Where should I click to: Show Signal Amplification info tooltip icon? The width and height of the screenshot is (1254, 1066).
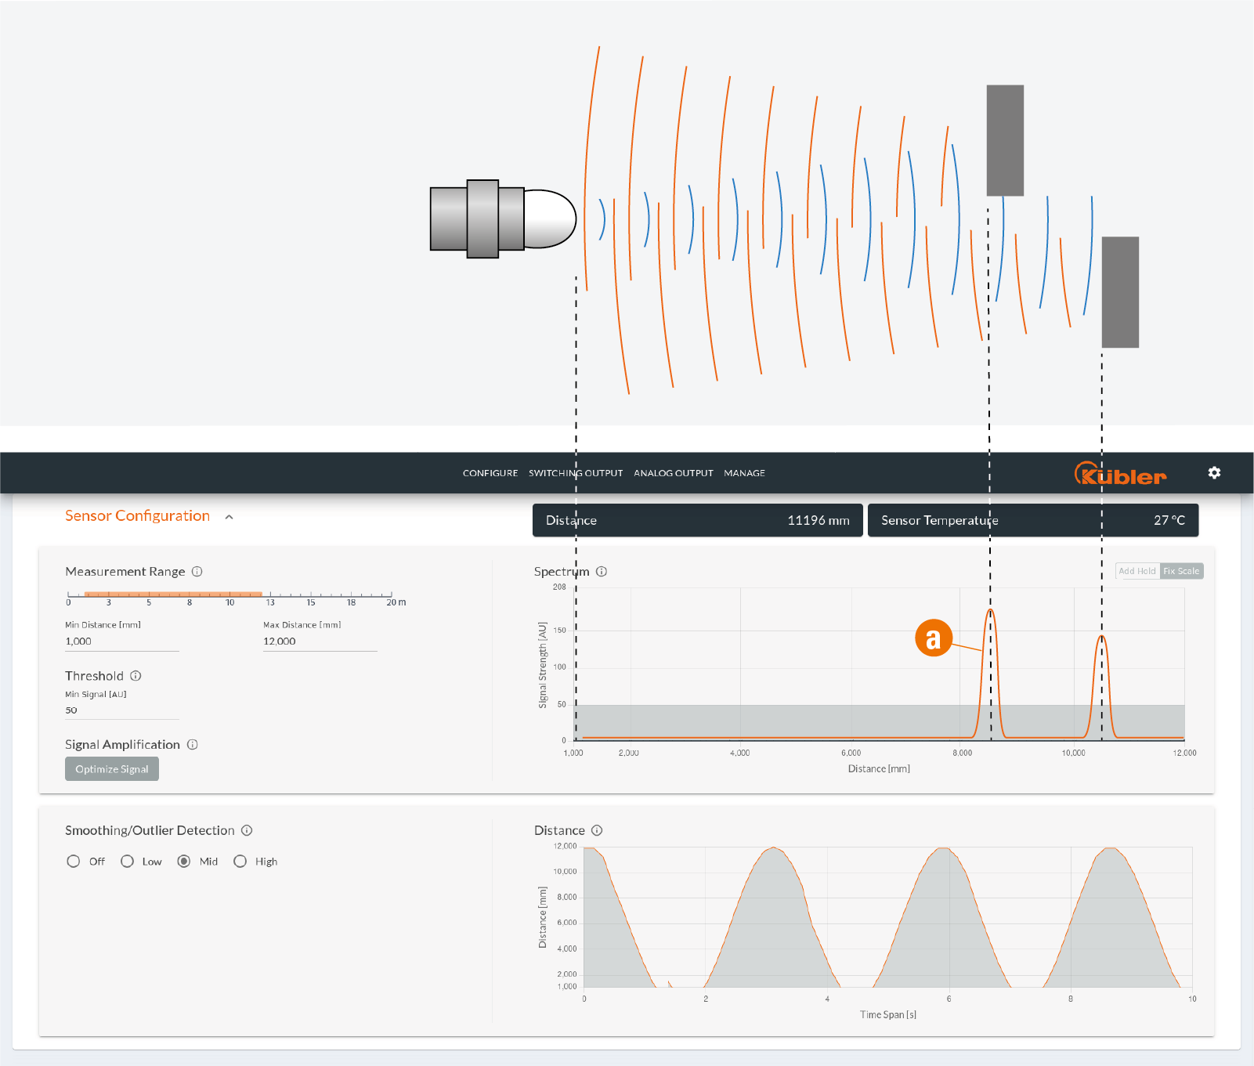(193, 745)
